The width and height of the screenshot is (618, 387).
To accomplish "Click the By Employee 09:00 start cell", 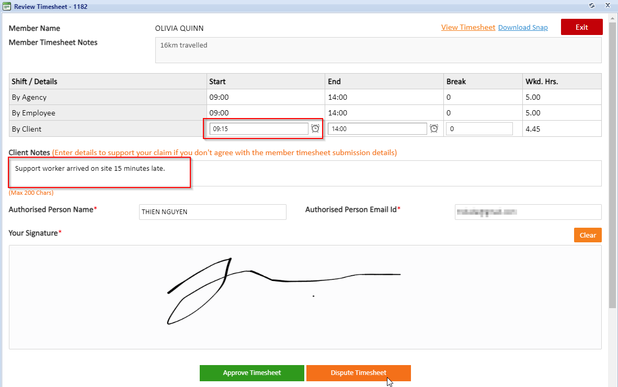I will tap(266, 113).
